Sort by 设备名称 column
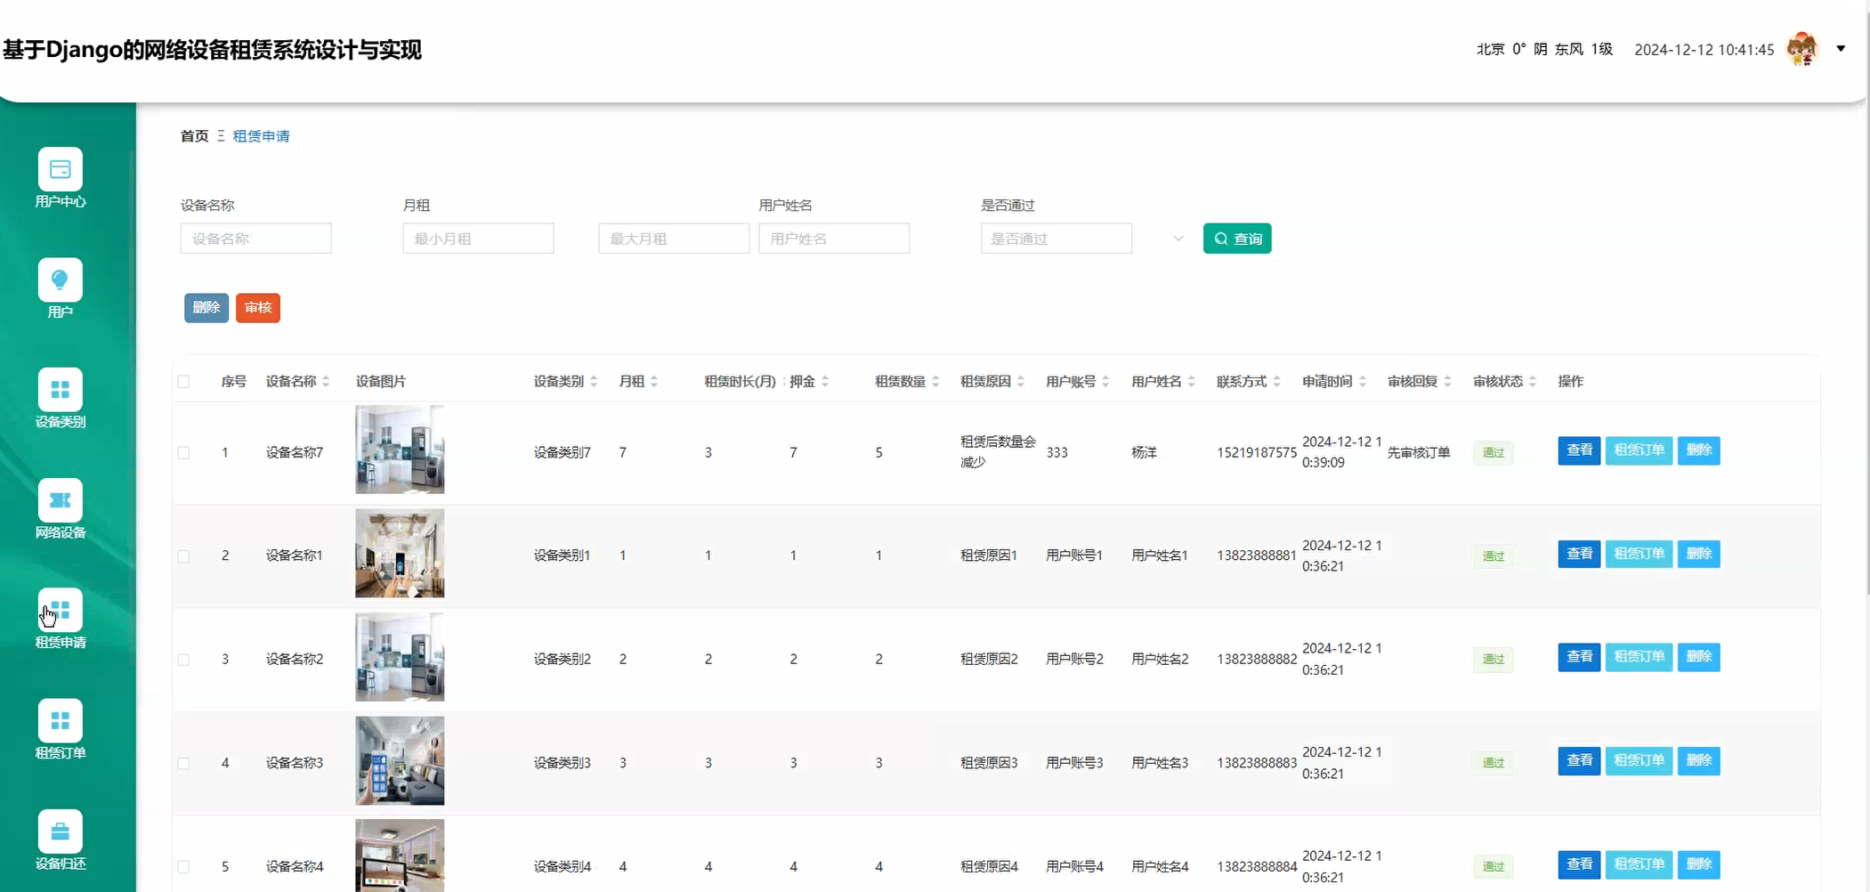 pyautogui.click(x=326, y=381)
